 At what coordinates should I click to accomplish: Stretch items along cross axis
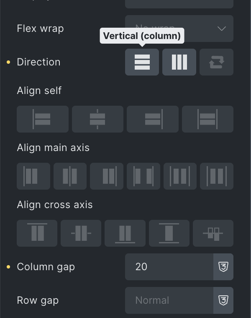pos(169,233)
